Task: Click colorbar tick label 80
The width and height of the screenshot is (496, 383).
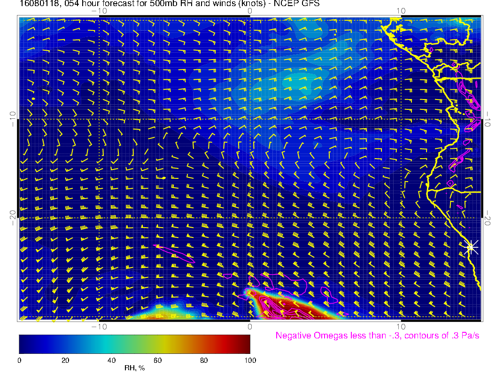Action: (x=204, y=360)
